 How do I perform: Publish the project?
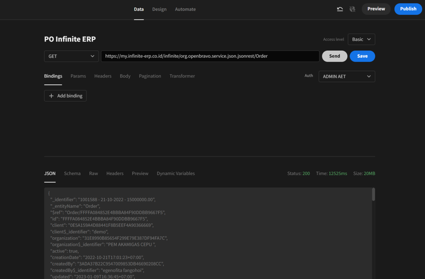[408, 9]
